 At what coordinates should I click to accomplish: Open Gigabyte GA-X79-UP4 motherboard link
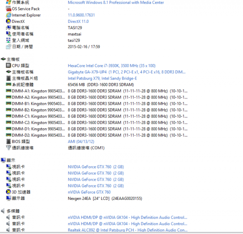coord(127,72)
